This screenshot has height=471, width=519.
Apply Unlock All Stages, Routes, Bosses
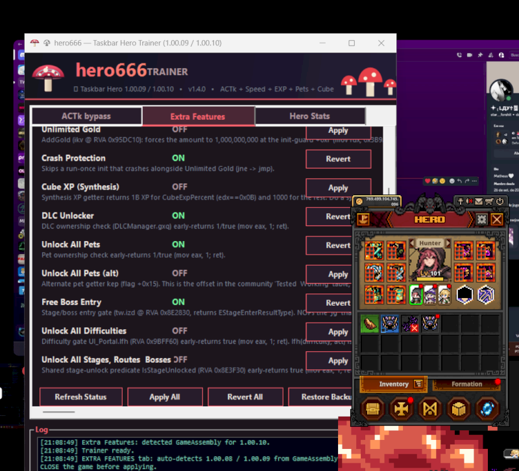pos(330,360)
